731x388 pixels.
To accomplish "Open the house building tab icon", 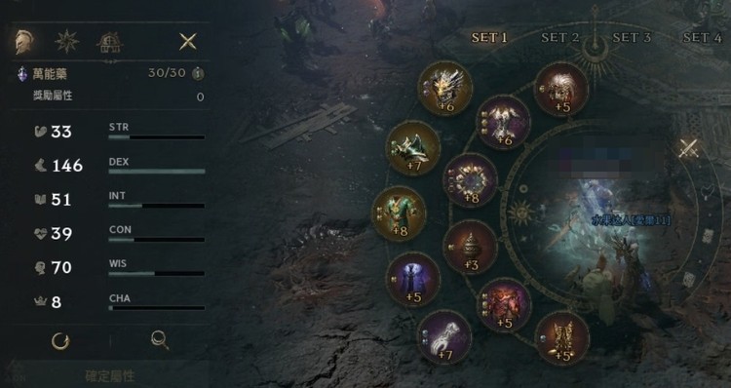I will click(110, 43).
